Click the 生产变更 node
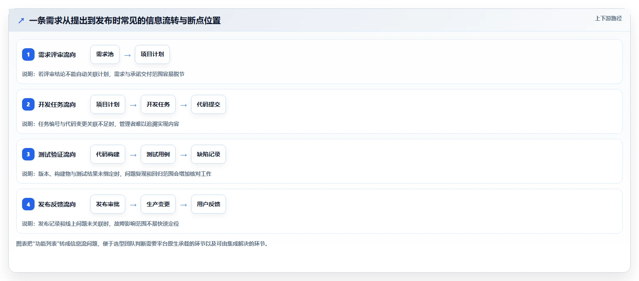639x281 pixels. click(158, 204)
